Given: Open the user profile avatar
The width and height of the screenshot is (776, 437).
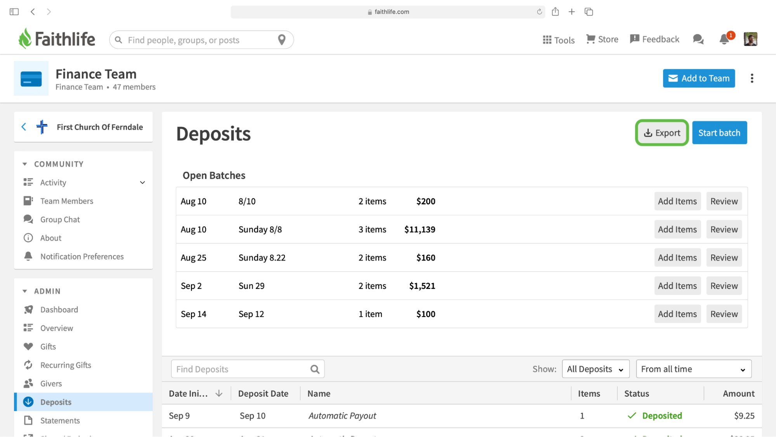Looking at the screenshot, I should (x=750, y=39).
